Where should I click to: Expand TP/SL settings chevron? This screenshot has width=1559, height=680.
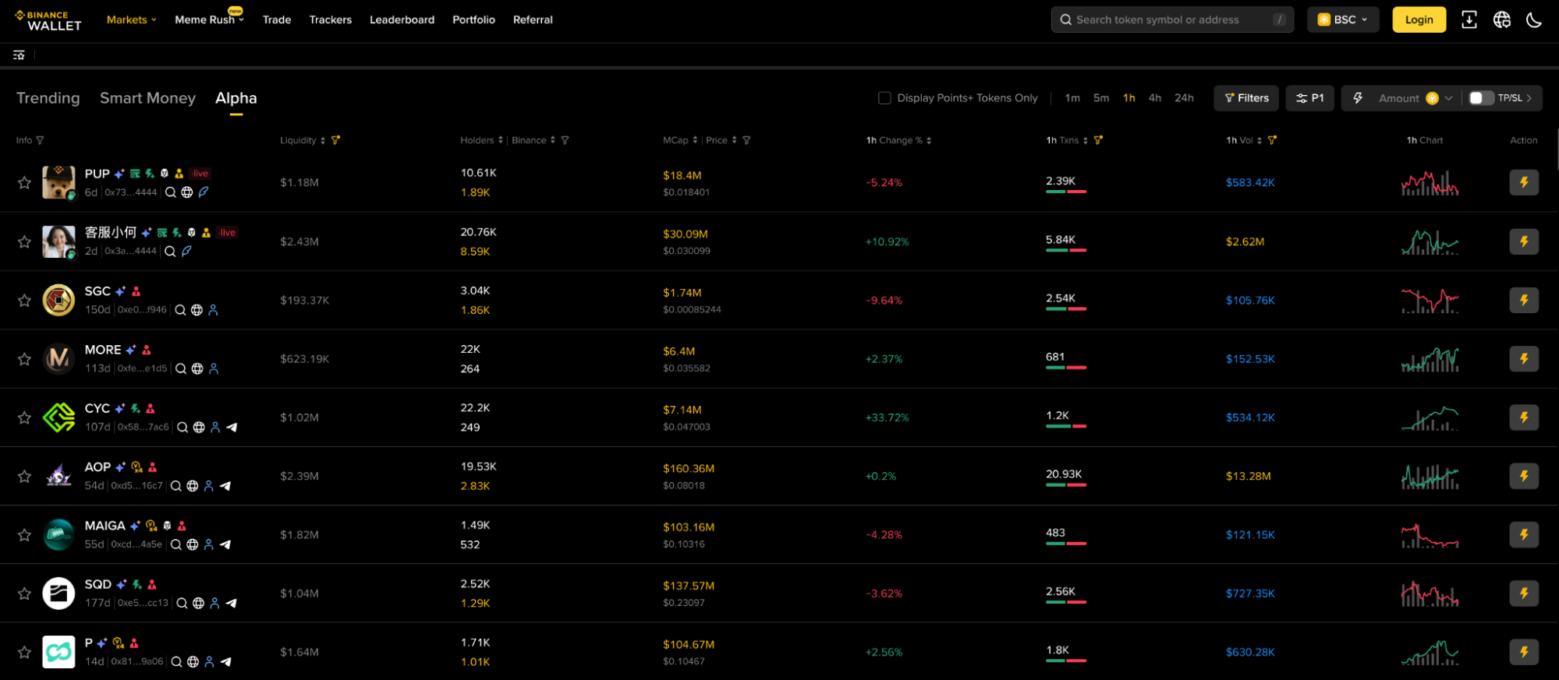tap(1529, 98)
